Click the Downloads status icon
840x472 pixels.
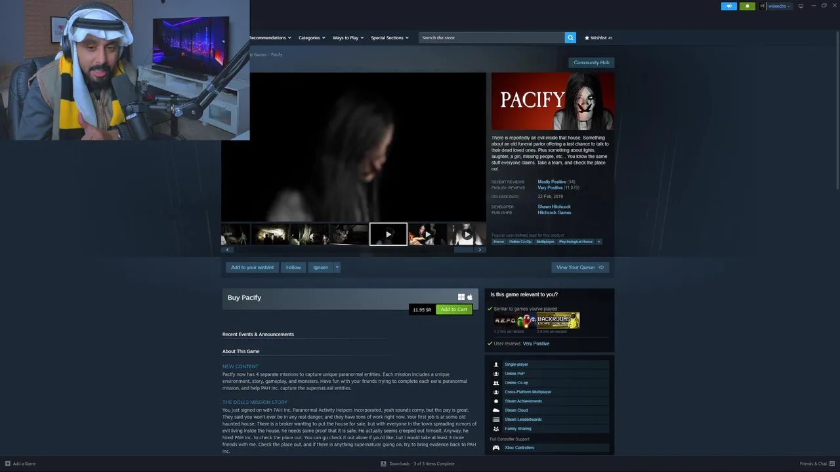coord(383,463)
